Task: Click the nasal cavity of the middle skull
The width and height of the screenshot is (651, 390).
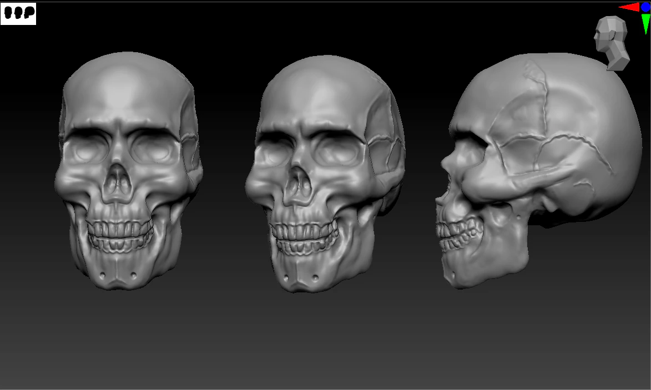Action: tap(300, 183)
